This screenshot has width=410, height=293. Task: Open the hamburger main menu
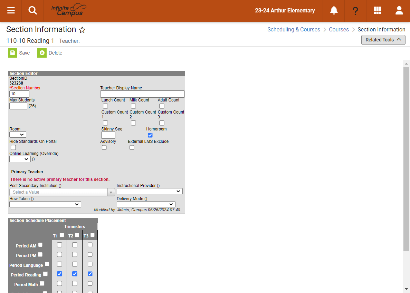[x=11, y=10]
